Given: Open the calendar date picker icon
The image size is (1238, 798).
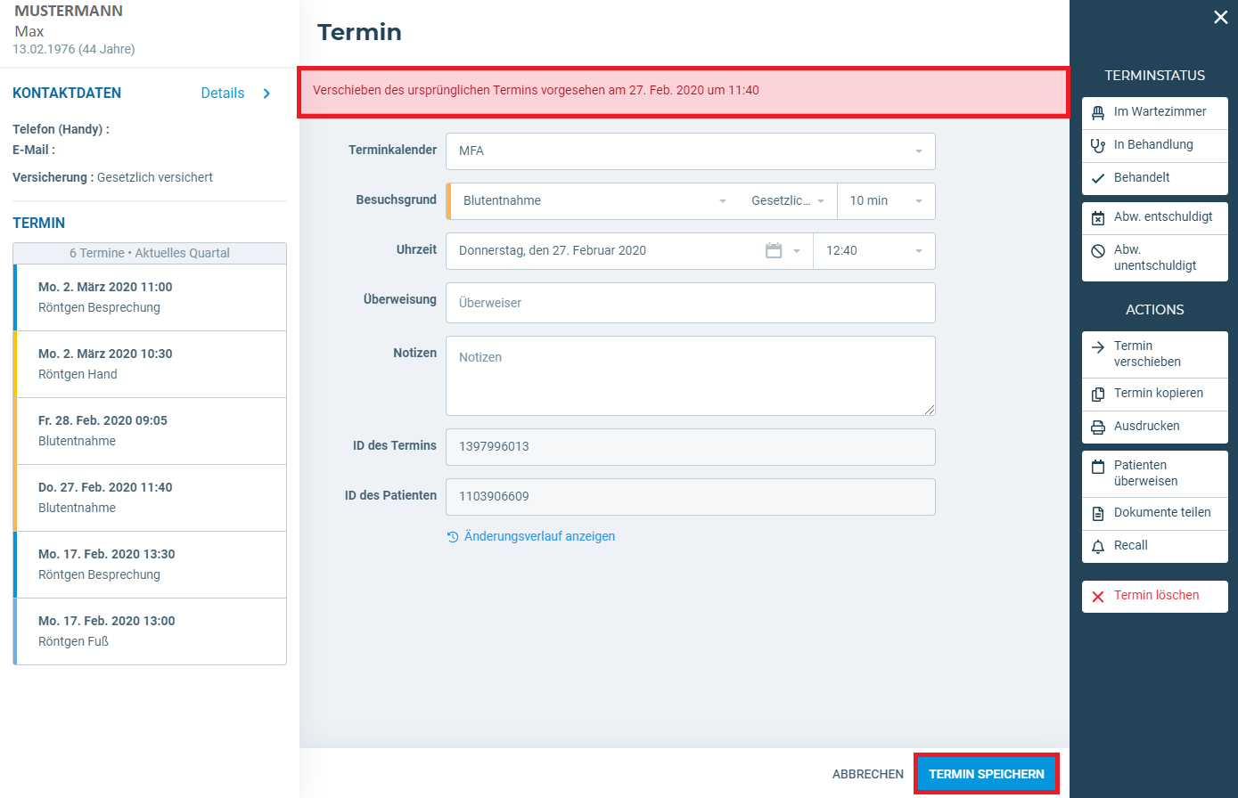Looking at the screenshot, I should pos(774,251).
